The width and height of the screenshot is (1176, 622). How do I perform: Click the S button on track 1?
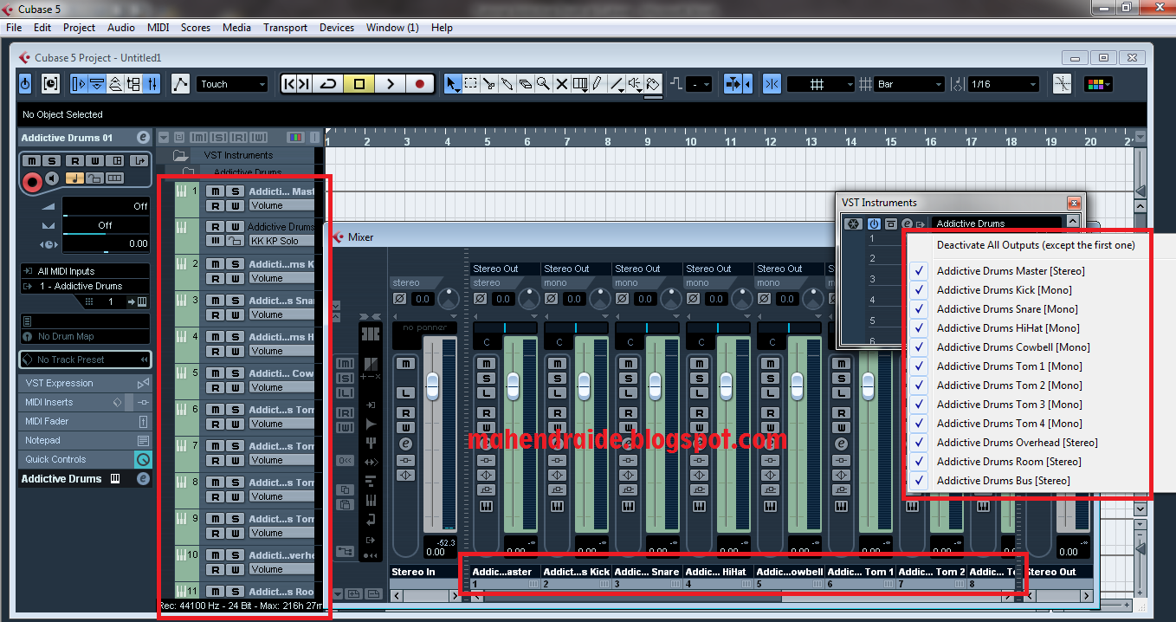235,191
